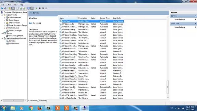Select the Windows Firewall service row

coord(91,57)
